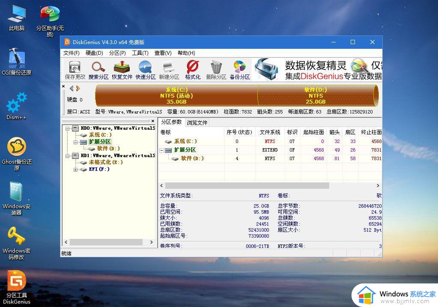Click NTFS cell in 系统(C:) row
Viewport: 438px width, 307px height.
click(x=270, y=141)
